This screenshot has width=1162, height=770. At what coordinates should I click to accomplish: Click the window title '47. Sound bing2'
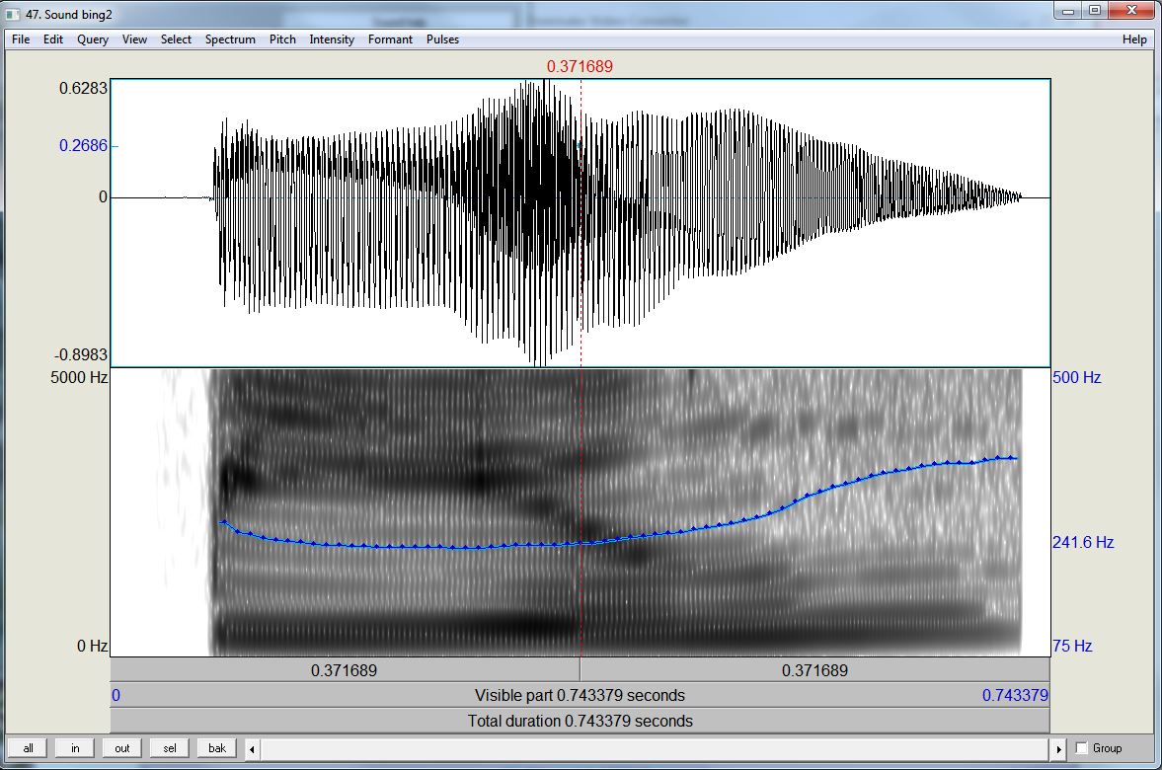tap(69, 14)
